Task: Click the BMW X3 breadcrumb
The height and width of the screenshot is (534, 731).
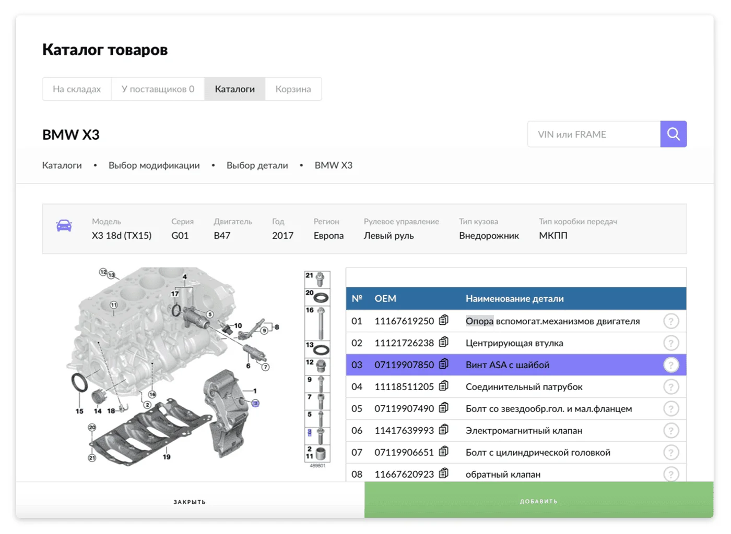Action: (x=334, y=165)
